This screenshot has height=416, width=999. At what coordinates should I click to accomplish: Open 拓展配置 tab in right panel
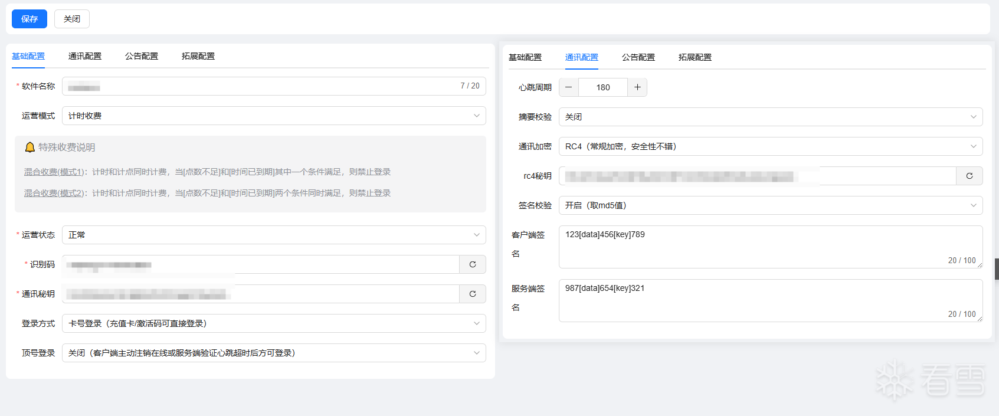point(695,57)
